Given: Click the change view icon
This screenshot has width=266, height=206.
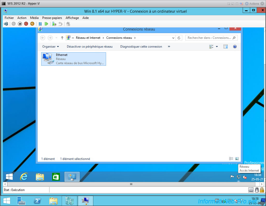Looking at the screenshot, I should tap(211, 47).
